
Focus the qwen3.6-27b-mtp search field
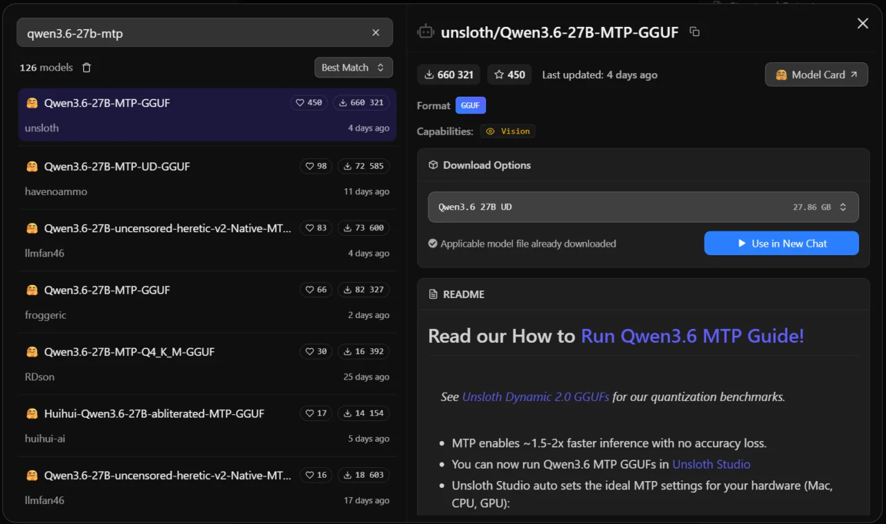[205, 32]
